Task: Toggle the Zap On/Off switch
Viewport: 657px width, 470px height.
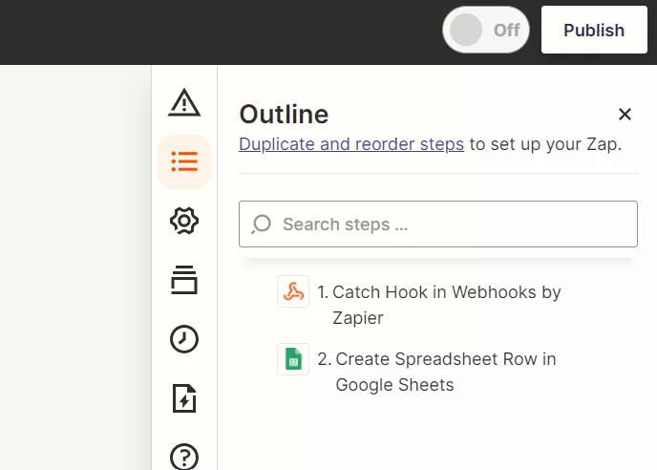Action: (486, 30)
